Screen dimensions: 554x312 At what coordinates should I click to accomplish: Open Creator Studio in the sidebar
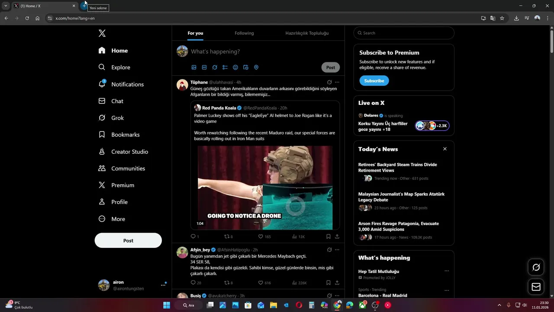pyautogui.click(x=123, y=152)
